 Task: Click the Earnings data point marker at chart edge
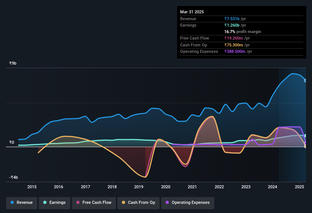pyautogui.click(x=306, y=136)
